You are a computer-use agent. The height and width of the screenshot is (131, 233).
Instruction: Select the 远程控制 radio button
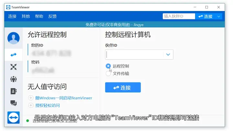tap(108, 66)
